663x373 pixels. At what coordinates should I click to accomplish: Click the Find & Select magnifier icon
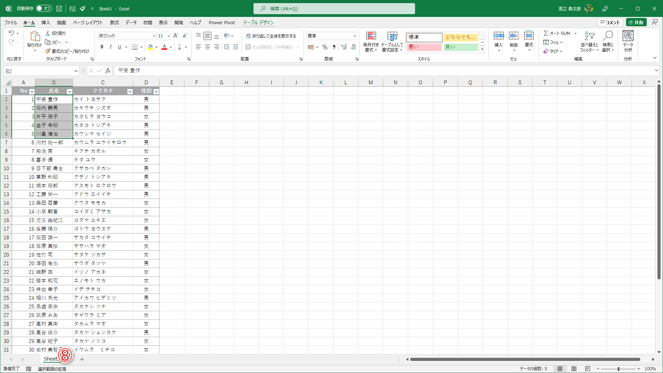608,36
